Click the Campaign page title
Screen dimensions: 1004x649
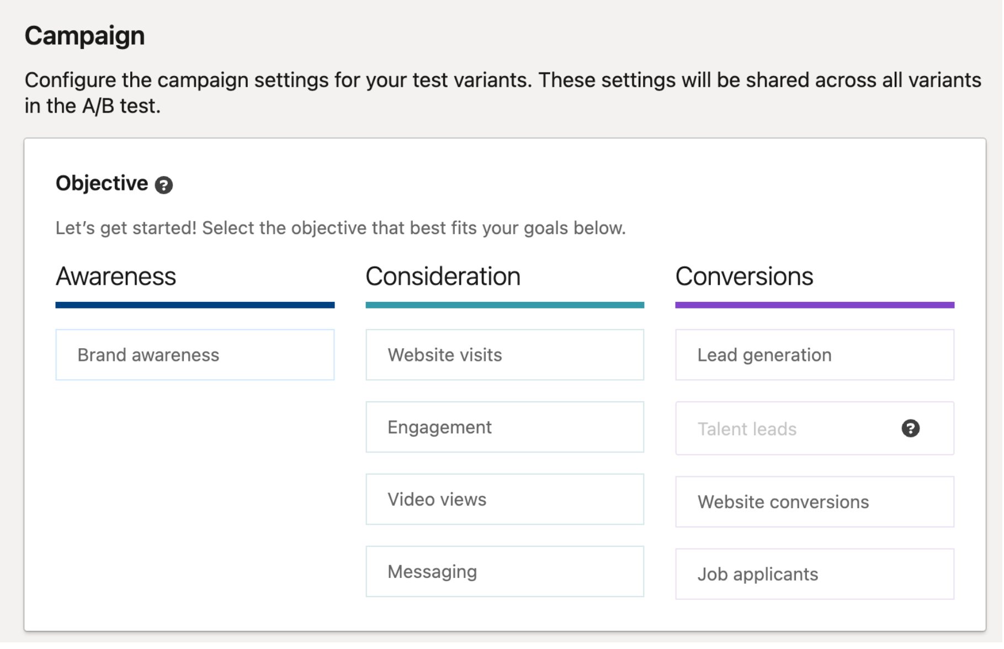(84, 35)
